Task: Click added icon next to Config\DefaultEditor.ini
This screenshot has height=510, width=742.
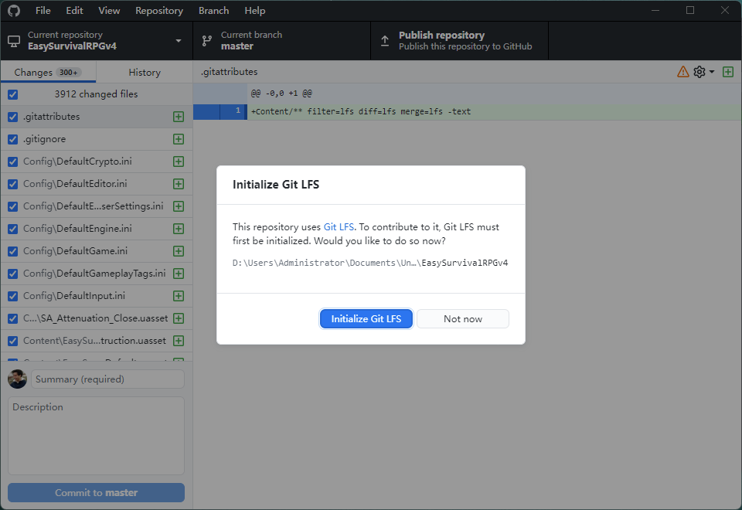Action: click(179, 184)
